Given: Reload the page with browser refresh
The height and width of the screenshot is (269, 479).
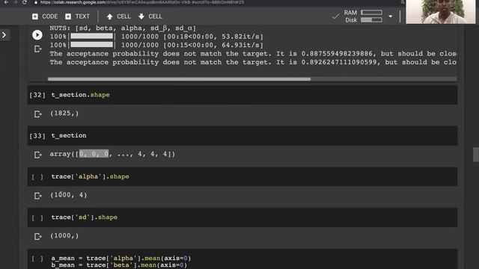Looking at the screenshot, I should coord(25,2).
